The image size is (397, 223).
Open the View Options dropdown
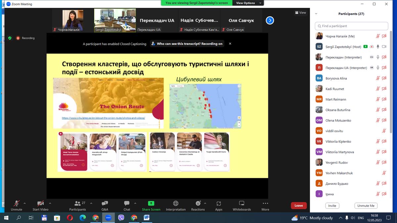(x=248, y=3)
